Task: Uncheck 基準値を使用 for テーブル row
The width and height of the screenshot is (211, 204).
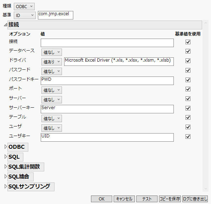Action: pyautogui.click(x=188, y=118)
